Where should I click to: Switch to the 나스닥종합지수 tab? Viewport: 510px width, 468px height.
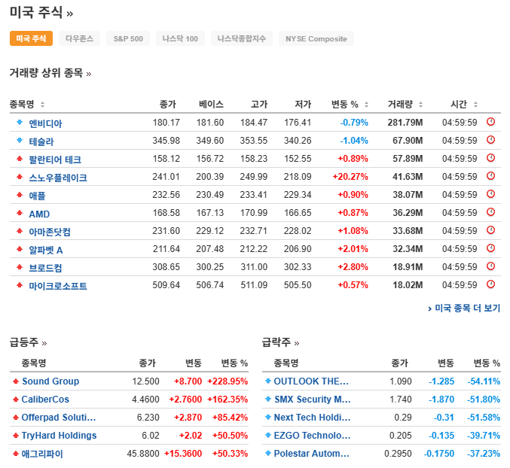pos(242,38)
